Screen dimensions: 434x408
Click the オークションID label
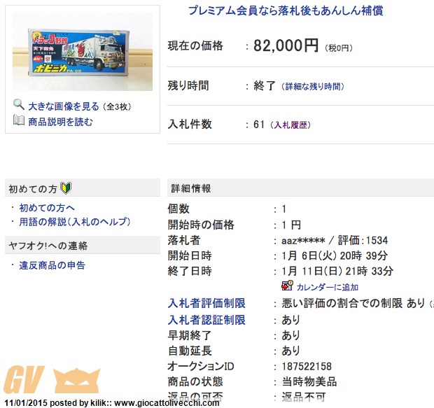click(x=201, y=367)
